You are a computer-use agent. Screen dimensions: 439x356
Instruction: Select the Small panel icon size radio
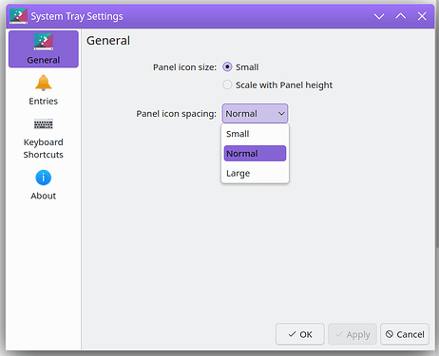227,67
